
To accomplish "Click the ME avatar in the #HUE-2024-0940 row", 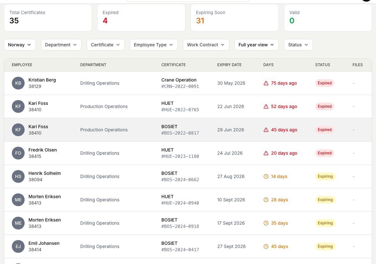I will click(x=18, y=200).
